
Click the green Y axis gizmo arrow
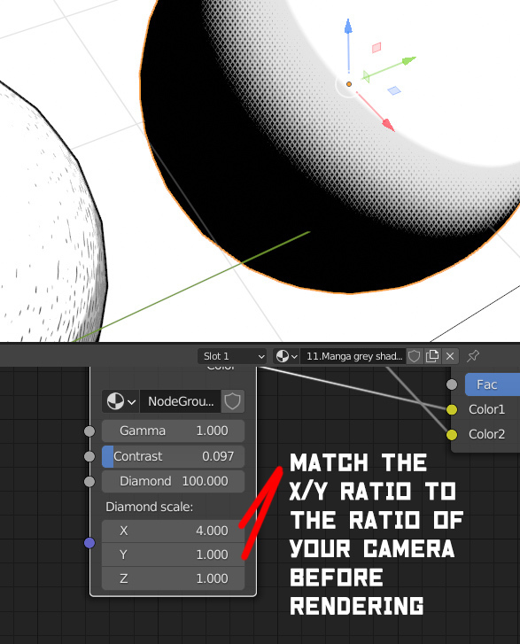coord(408,61)
